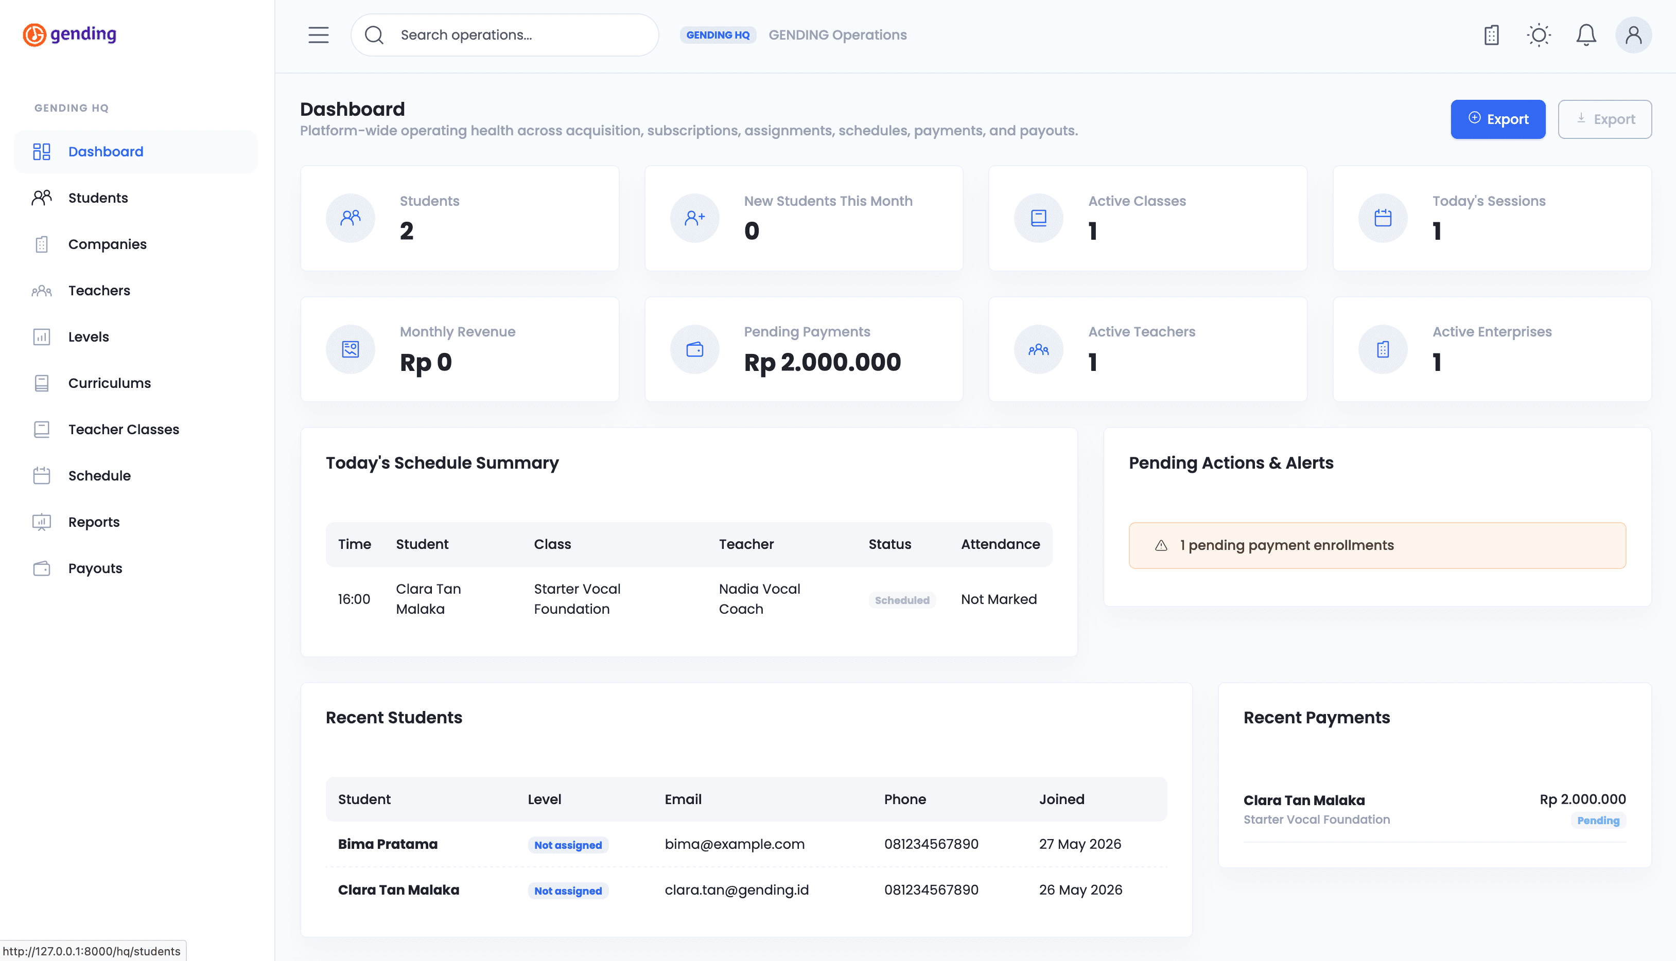Click Clara Tan Malaka in Recent Payments

pyautogui.click(x=1303, y=800)
